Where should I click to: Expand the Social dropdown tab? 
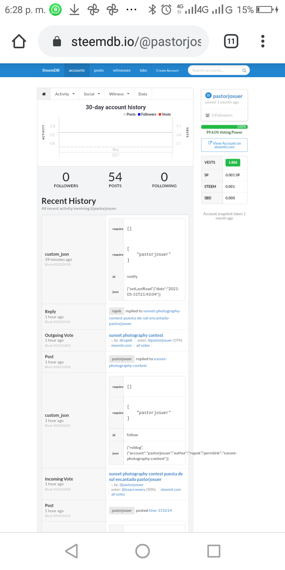(91, 94)
